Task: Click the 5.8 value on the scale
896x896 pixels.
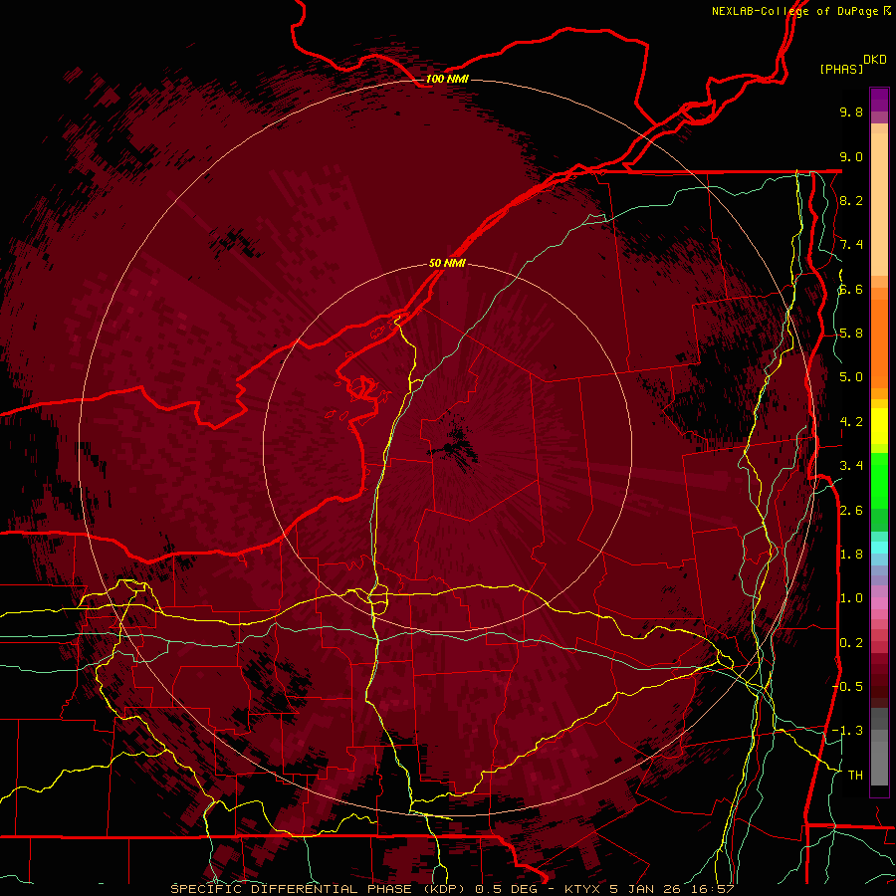Action: (851, 334)
